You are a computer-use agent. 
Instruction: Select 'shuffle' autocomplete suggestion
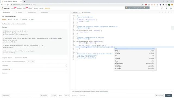135,52
